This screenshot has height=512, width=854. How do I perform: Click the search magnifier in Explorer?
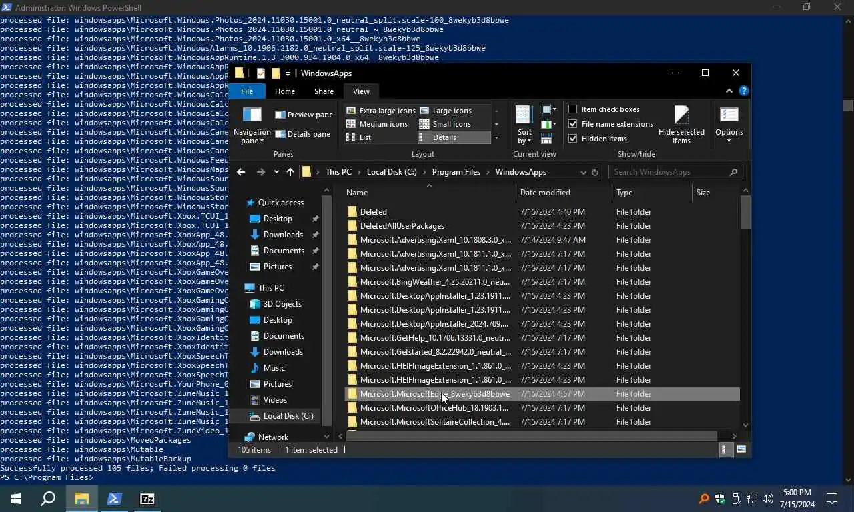(x=733, y=172)
